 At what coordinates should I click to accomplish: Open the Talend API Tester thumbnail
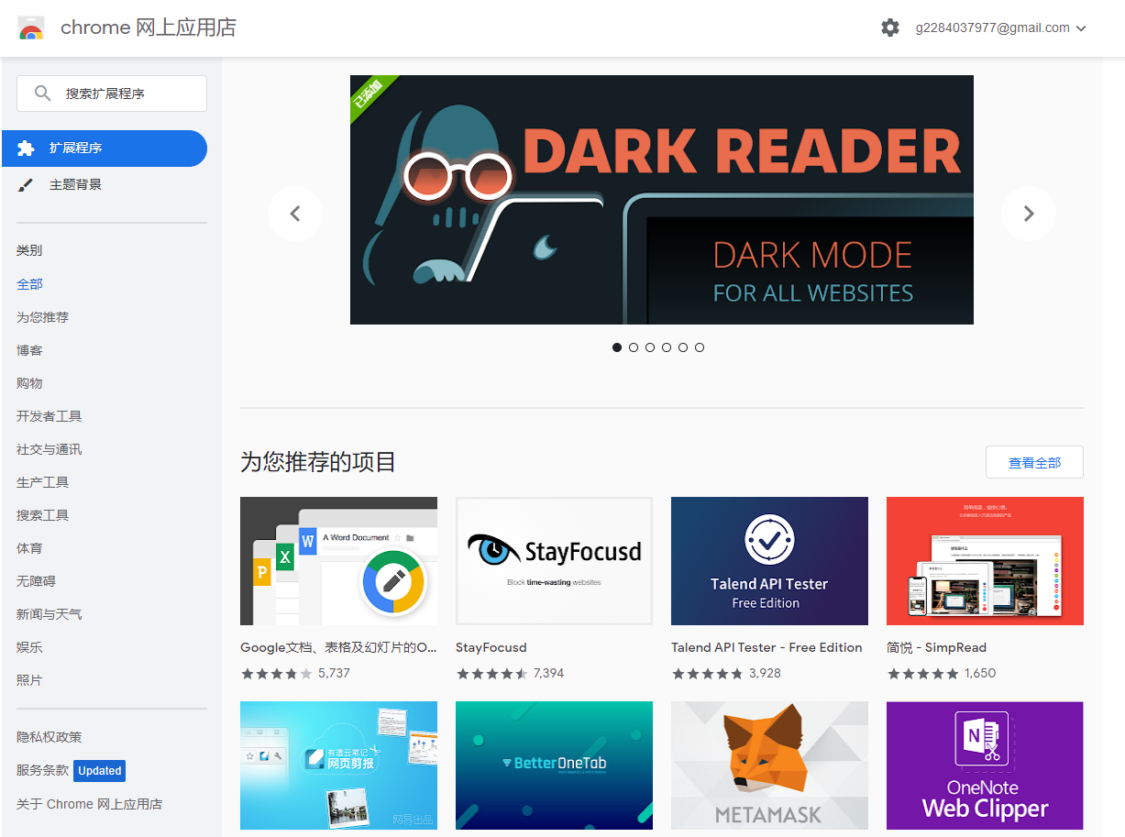coord(769,561)
